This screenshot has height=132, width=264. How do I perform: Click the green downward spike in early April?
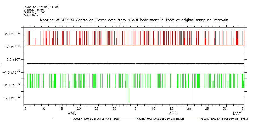(129, 96)
